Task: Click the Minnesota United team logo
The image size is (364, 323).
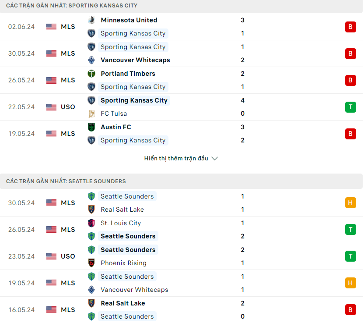Action: click(91, 20)
